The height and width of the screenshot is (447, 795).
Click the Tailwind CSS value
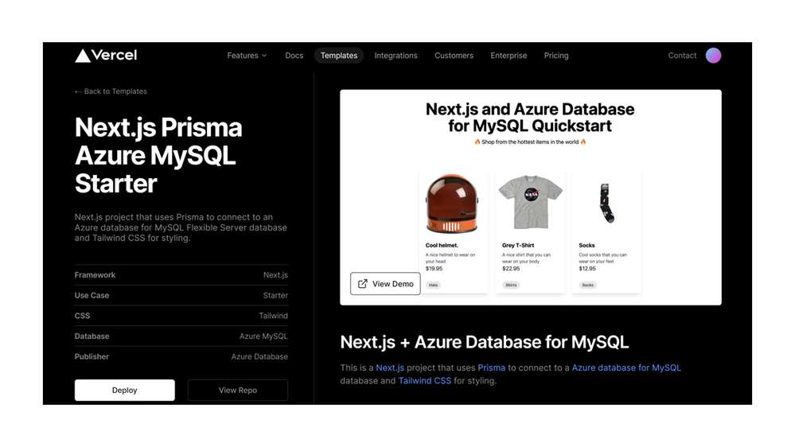[x=273, y=316]
